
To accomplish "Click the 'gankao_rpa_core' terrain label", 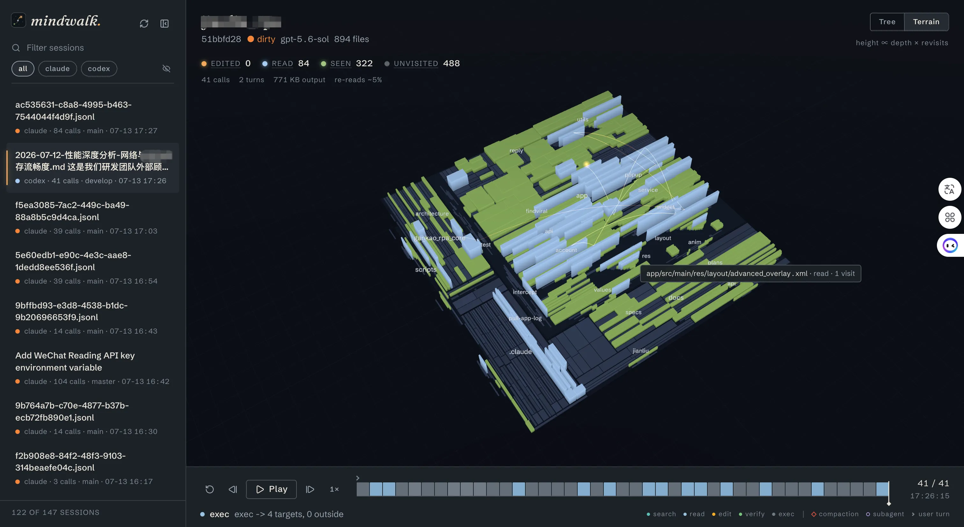I will pyautogui.click(x=439, y=238).
